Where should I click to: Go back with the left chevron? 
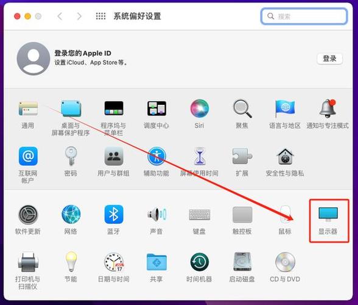click(x=60, y=16)
